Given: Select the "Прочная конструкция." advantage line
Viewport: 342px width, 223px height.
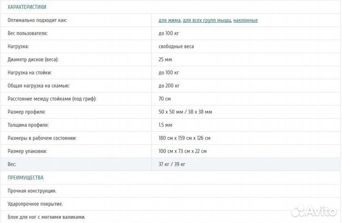Looking at the screenshot, I should 32,191.
